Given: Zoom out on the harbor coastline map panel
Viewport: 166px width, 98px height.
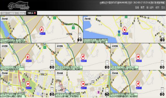Looking at the screenshot, I should coord(161,40).
